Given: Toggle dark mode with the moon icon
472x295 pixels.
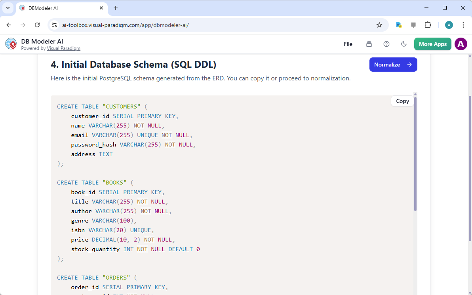Looking at the screenshot, I should click(x=404, y=44).
